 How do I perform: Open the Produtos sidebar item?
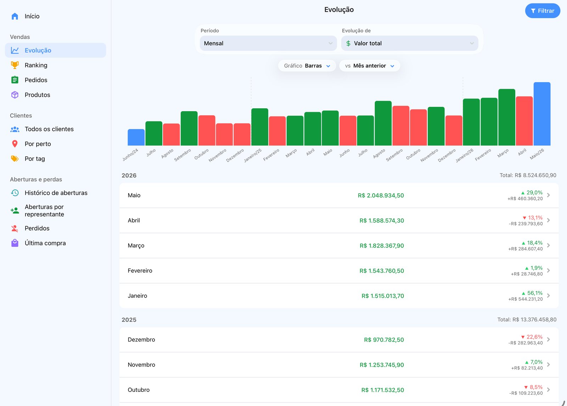(x=55, y=95)
